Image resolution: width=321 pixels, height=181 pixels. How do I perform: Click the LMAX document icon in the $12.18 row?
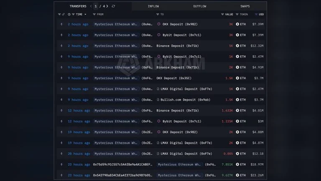click(x=158, y=153)
